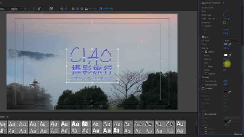The width and height of the screenshot is (244, 137).
Task: Select the website URL text on the canvas
Action: pyautogui.click(x=92, y=78)
